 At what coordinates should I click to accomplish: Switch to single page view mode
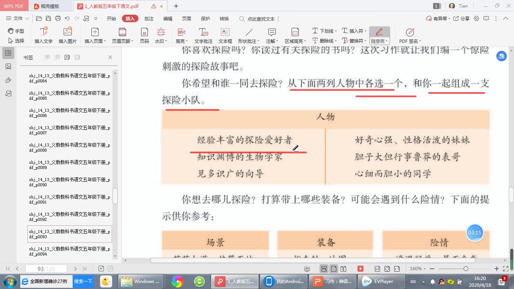tap(334, 269)
